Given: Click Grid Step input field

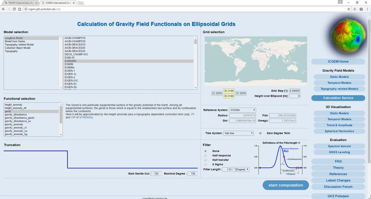Looking at the screenshot, I should point(295,91).
